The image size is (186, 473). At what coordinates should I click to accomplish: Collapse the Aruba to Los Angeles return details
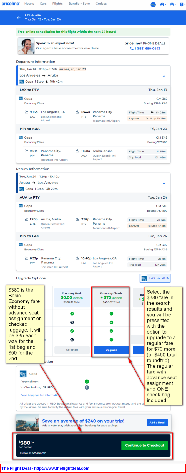click(164, 183)
